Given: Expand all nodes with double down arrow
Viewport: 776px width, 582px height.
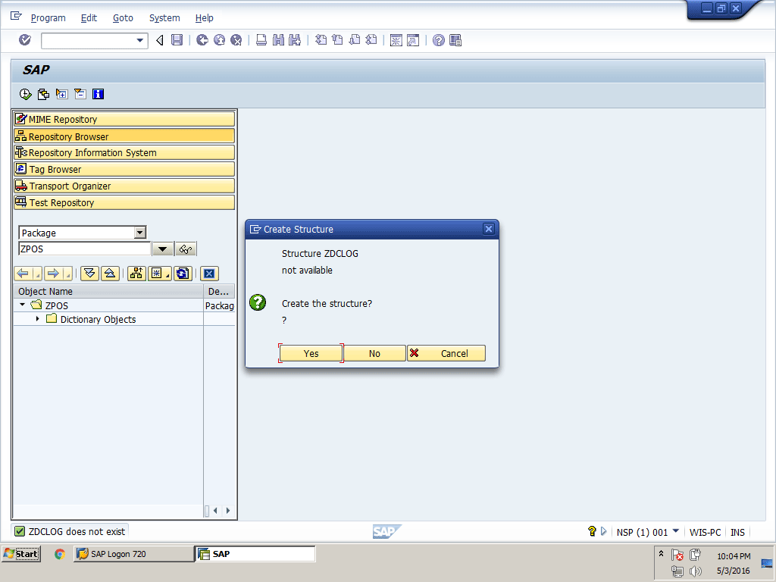Looking at the screenshot, I should [x=89, y=274].
